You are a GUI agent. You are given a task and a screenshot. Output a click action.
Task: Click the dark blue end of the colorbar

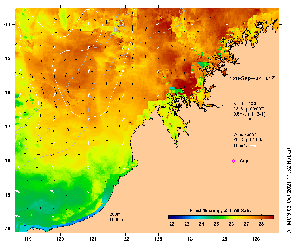coord(170,218)
